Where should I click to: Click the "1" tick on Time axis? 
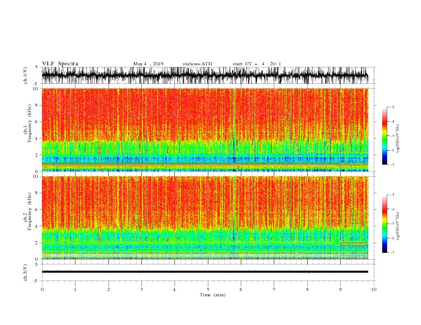[75, 289]
